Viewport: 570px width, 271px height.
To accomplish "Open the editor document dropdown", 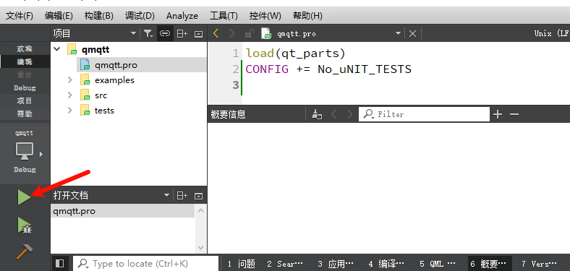I will (x=399, y=34).
